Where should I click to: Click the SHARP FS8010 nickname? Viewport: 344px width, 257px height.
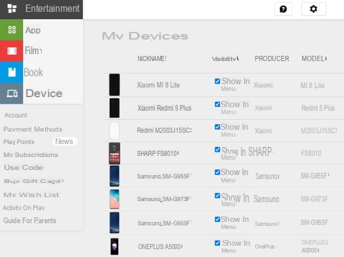[158, 153]
